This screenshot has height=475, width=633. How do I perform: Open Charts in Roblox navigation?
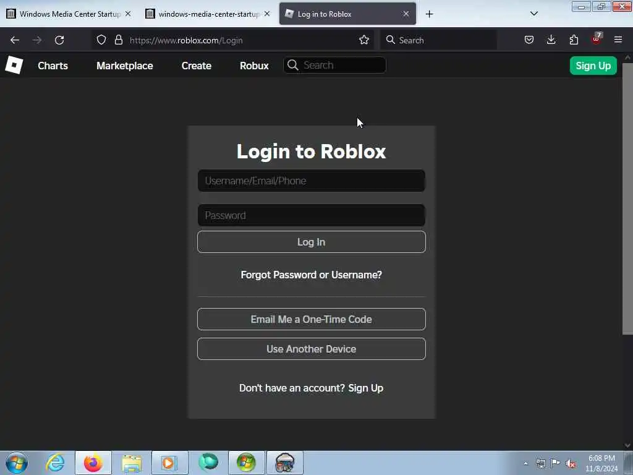tap(53, 66)
